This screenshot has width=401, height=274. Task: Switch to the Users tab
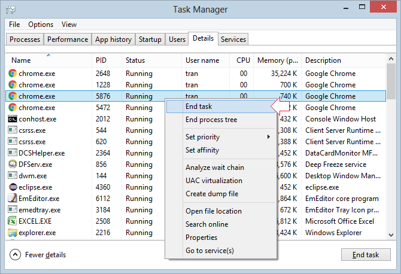[x=177, y=39]
